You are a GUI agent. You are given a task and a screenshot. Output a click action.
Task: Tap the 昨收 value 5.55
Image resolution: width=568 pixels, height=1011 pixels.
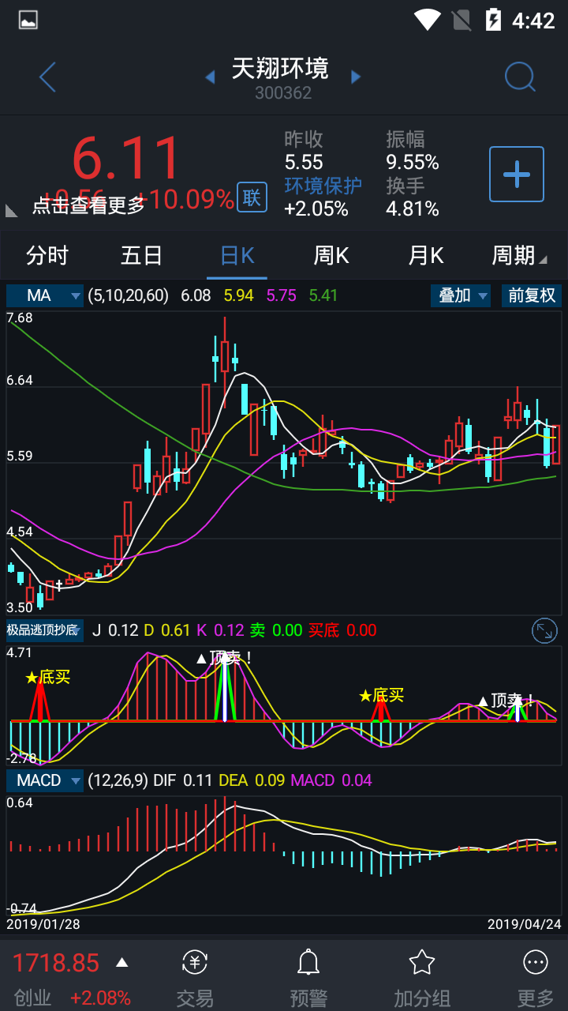click(304, 163)
